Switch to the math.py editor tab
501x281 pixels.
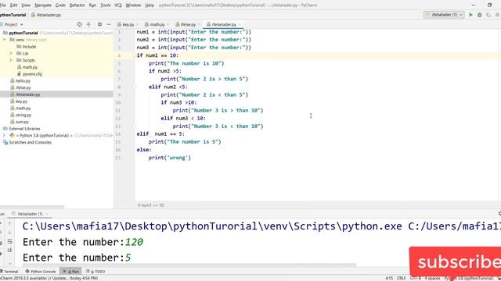point(157,24)
